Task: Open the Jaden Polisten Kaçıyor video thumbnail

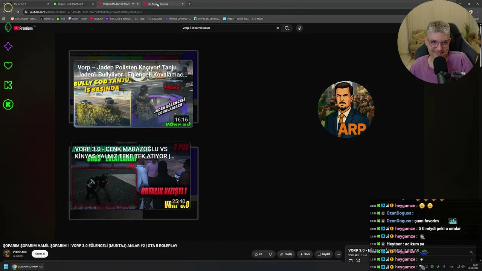Action: point(133,94)
